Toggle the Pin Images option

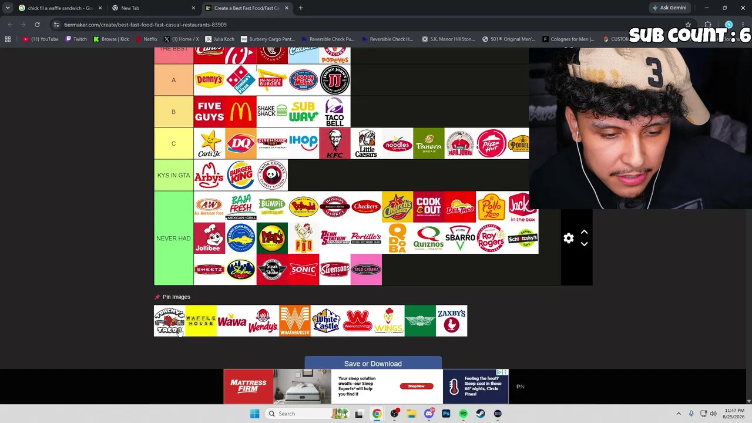coord(172,297)
